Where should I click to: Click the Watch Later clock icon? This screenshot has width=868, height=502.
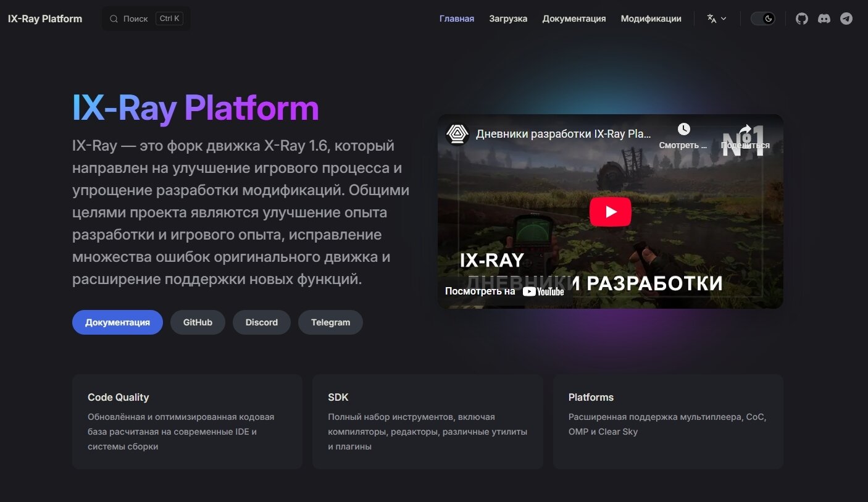point(683,129)
